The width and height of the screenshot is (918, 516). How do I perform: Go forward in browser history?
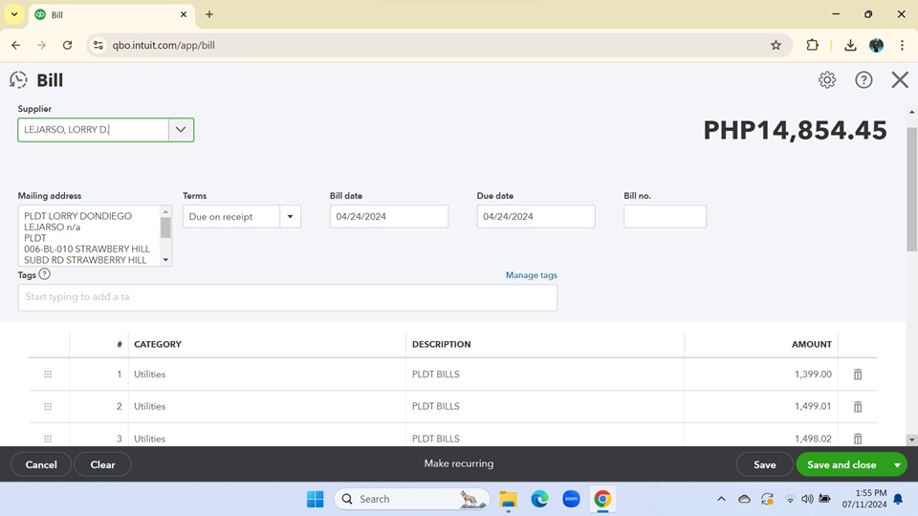pyautogui.click(x=41, y=45)
